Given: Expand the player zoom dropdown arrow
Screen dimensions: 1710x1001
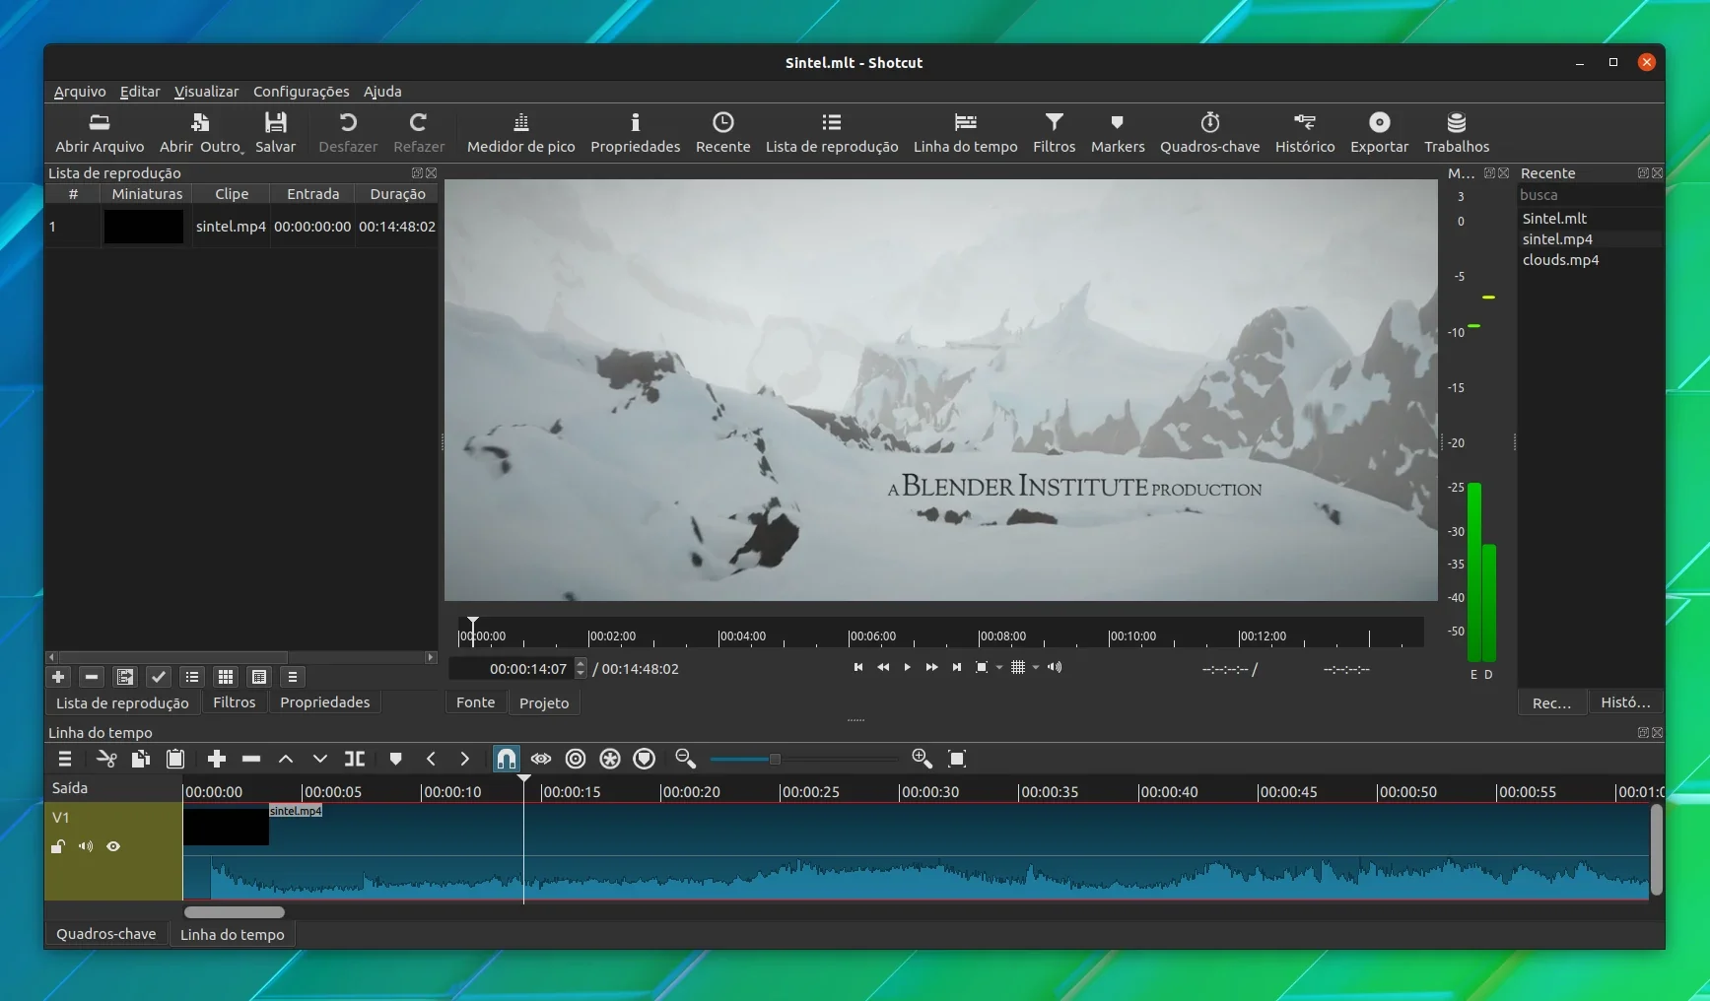Looking at the screenshot, I should [x=999, y=668].
